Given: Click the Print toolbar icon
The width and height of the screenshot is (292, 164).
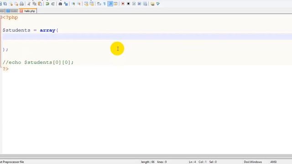Looking at the screenshot, I should click(22, 4).
